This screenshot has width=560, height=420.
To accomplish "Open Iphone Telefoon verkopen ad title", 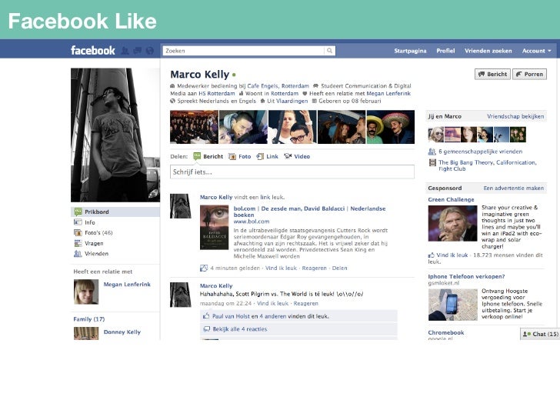I will pos(466,276).
